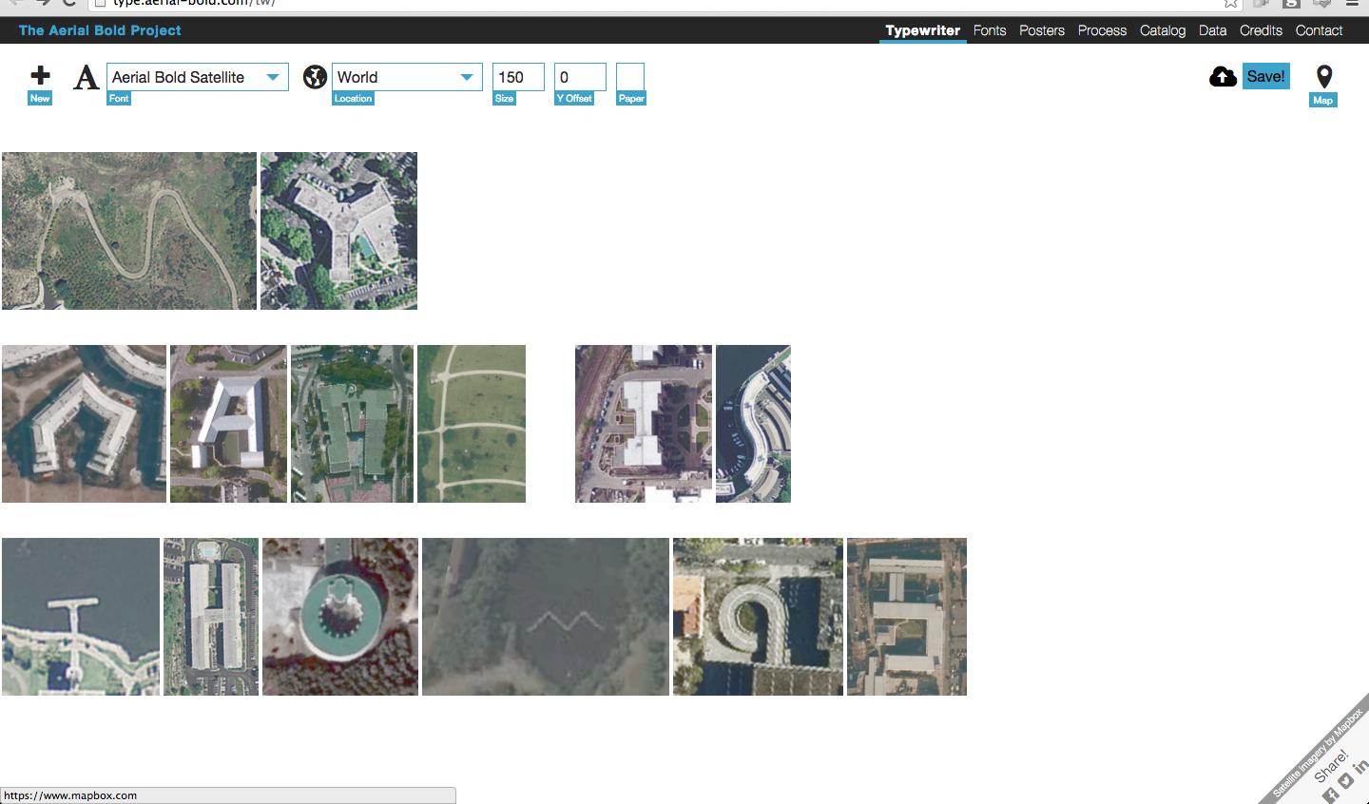Image resolution: width=1369 pixels, height=804 pixels.
Task: Click the Save! button
Action: click(1265, 76)
